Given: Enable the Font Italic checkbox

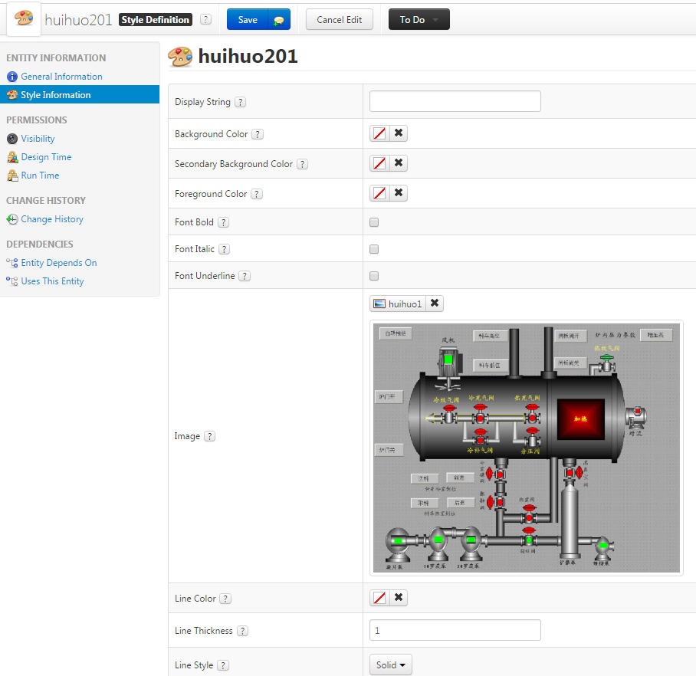Looking at the screenshot, I should (374, 249).
